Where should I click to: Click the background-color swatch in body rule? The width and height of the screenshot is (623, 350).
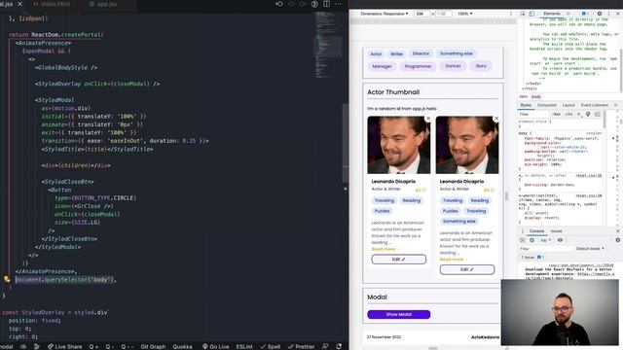tap(539, 147)
